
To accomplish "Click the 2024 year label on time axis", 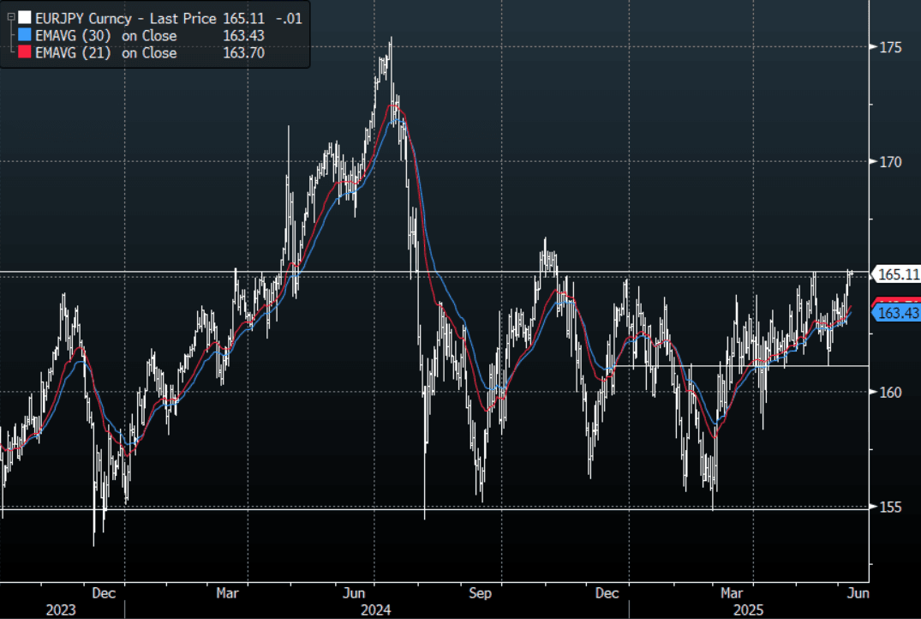I will [375, 610].
